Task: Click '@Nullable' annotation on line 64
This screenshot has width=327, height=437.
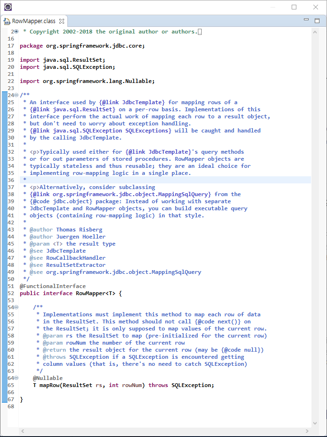Action: [x=48, y=378]
